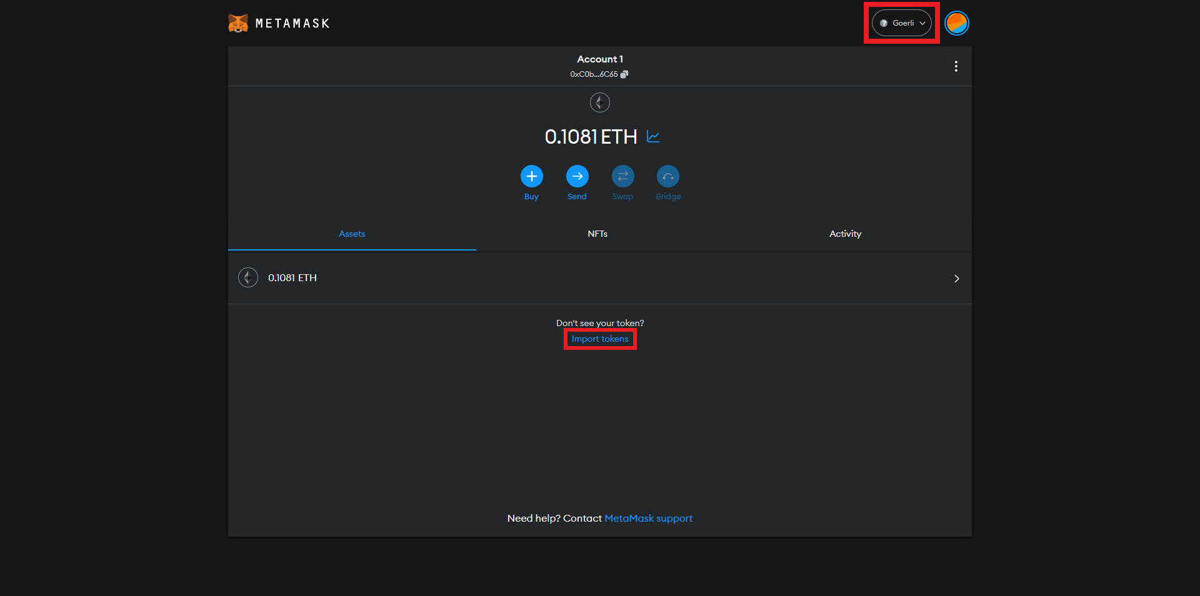Open the three-dot account options menu
This screenshot has height=596, width=1200.
(956, 66)
